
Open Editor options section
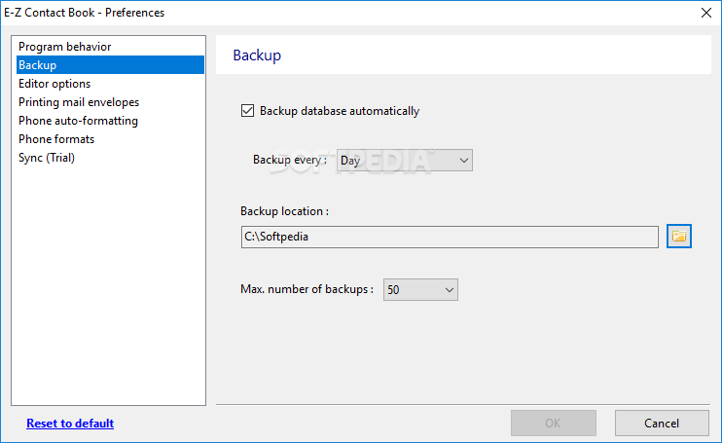pyautogui.click(x=110, y=84)
